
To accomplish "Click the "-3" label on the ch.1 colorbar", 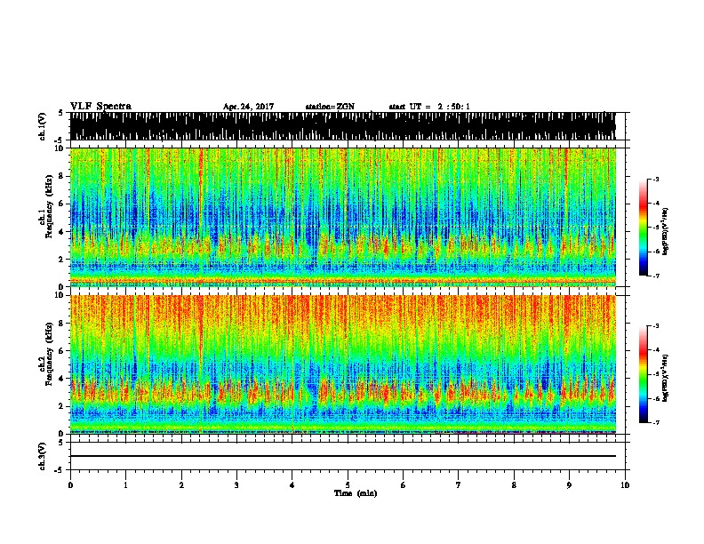I will (x=656, y=180).
